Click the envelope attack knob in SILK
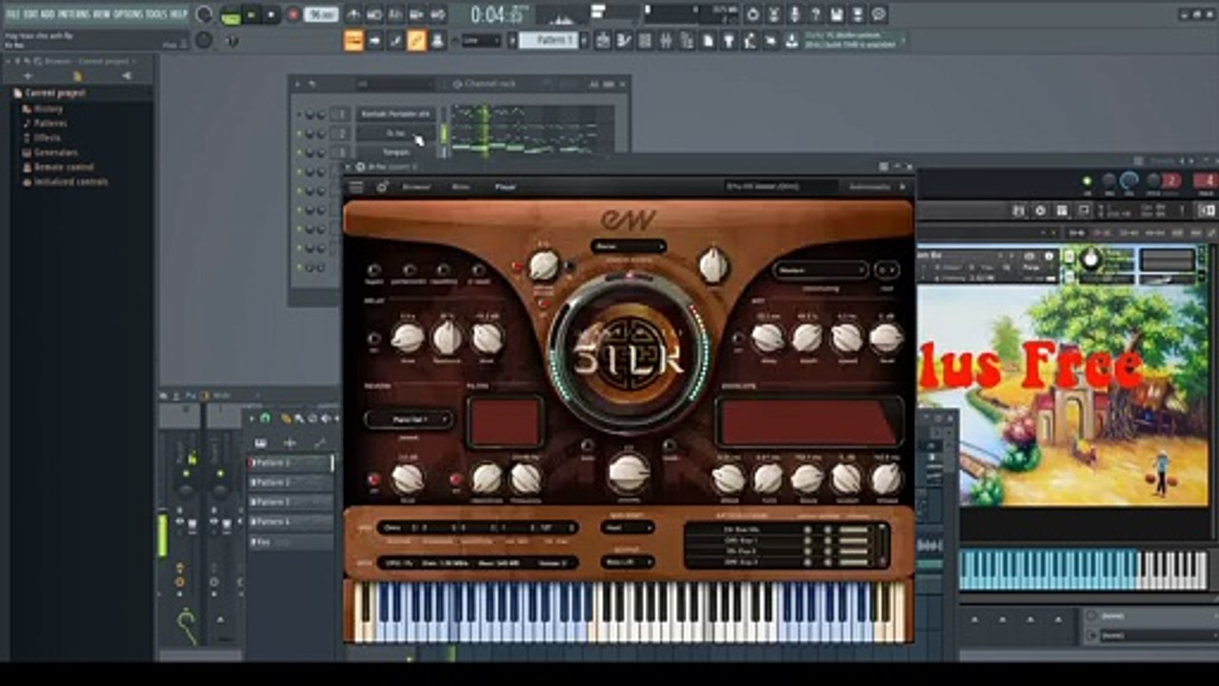Viewport: 1219px width, 686px height. (x=729, y=478)
